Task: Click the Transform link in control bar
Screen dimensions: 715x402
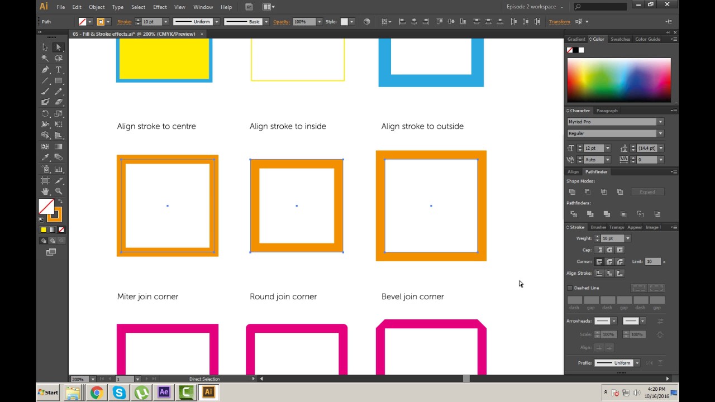Action: point(560,22)
